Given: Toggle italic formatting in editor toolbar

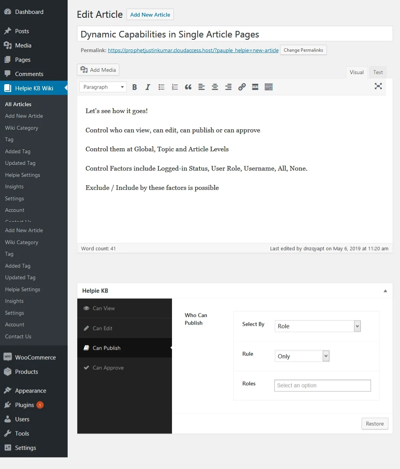Looking at the screenshot, I should tap(148, 87).
